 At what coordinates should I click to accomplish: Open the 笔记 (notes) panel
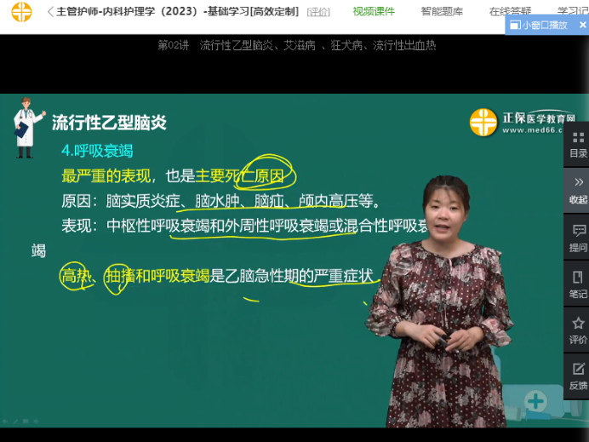(x=578, y=284)
